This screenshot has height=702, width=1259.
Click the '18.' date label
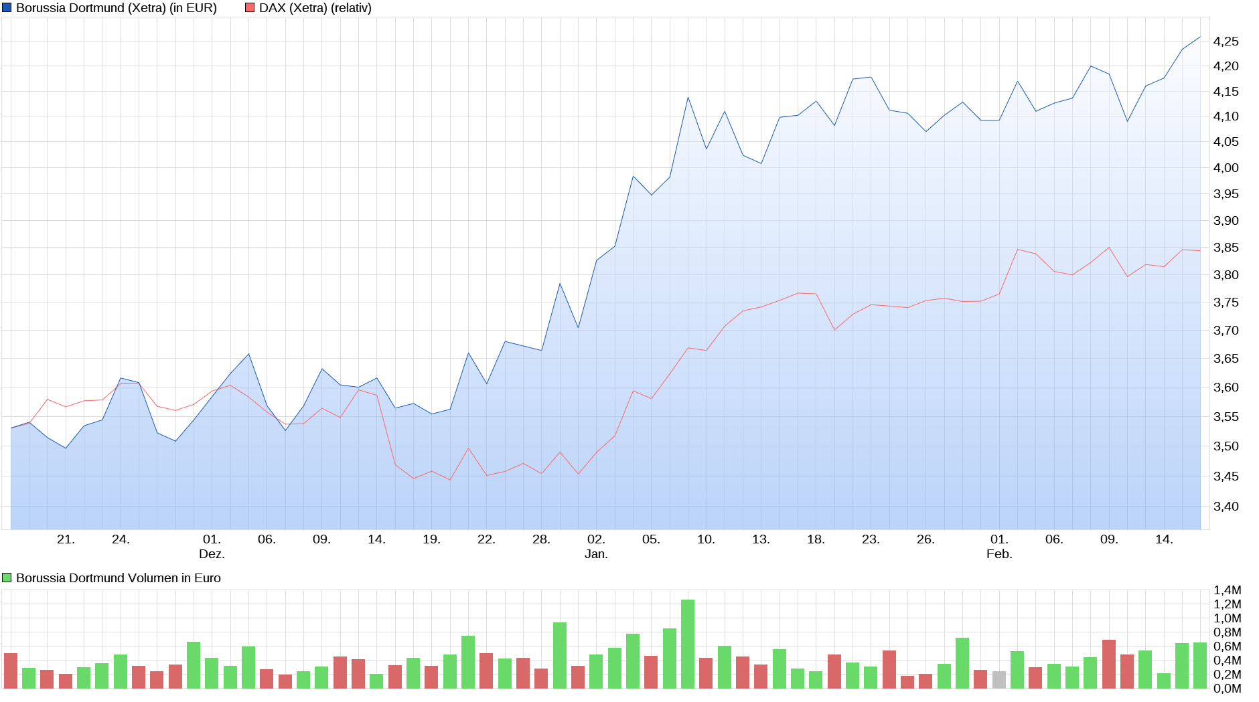816,539
